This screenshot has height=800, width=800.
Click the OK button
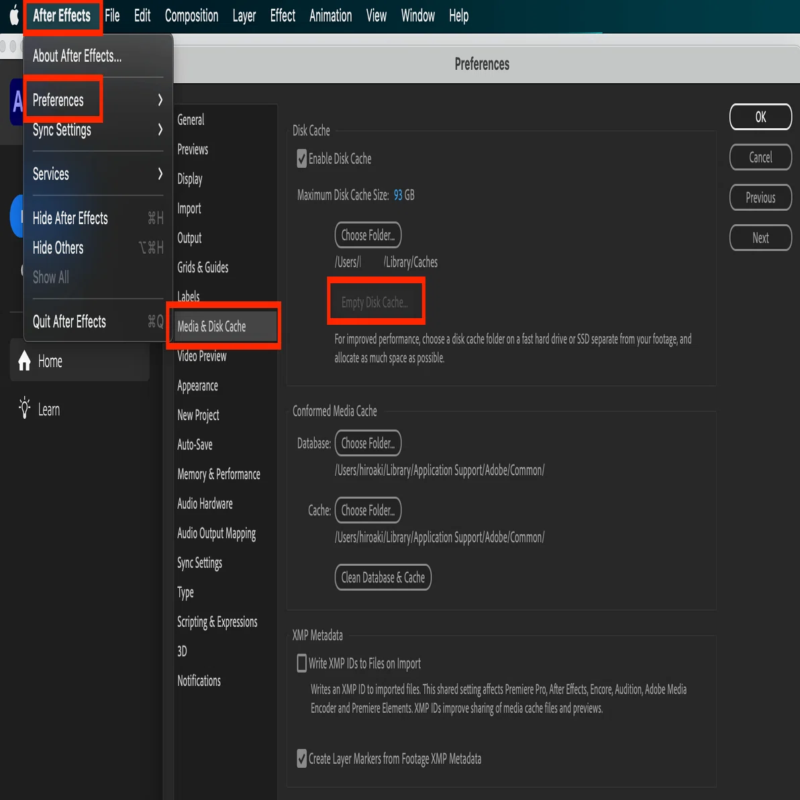click(760, 117)
